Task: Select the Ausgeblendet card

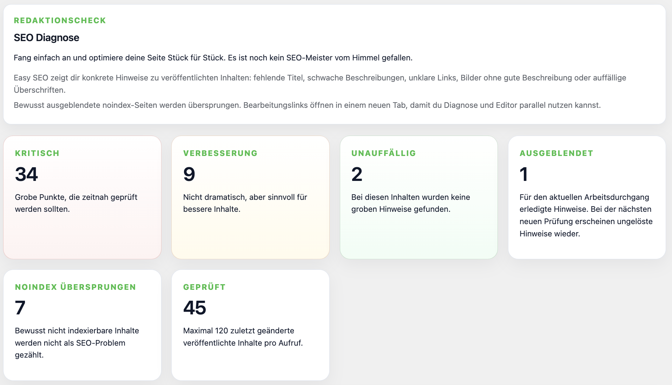Action: tap(587, 197)
